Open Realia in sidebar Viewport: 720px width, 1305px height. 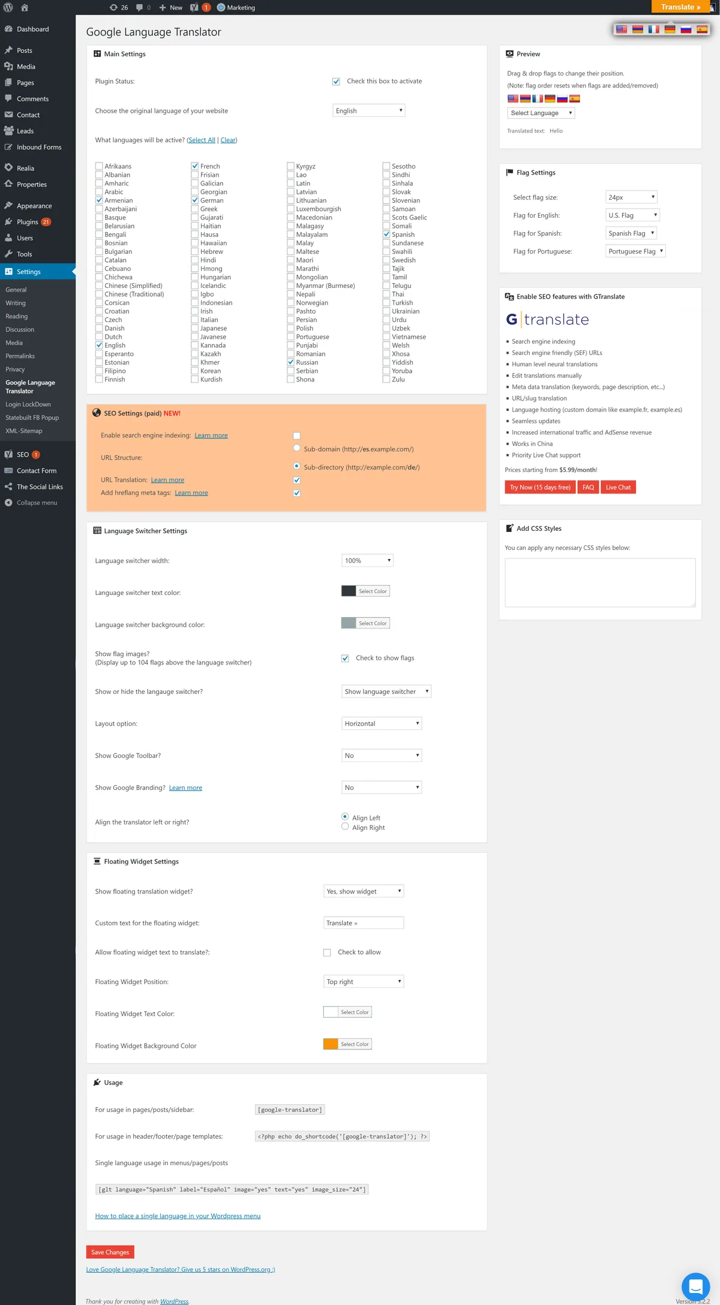tap(25, 168)
